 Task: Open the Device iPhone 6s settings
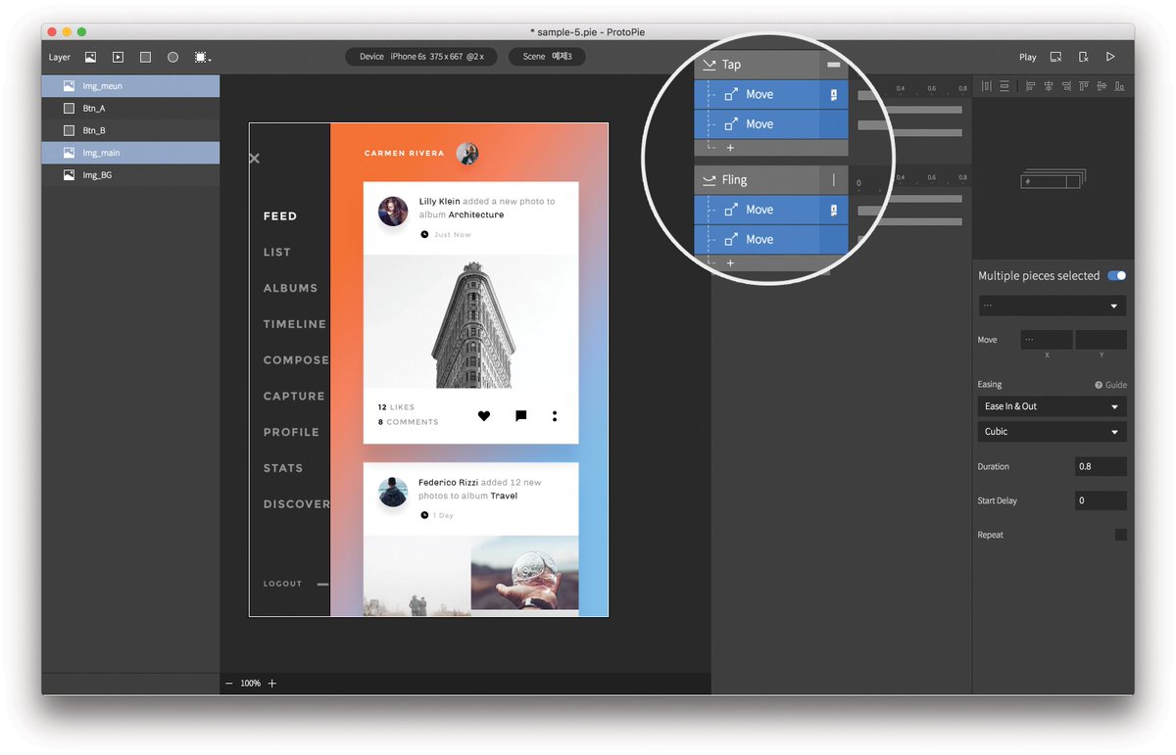(420, 57)
